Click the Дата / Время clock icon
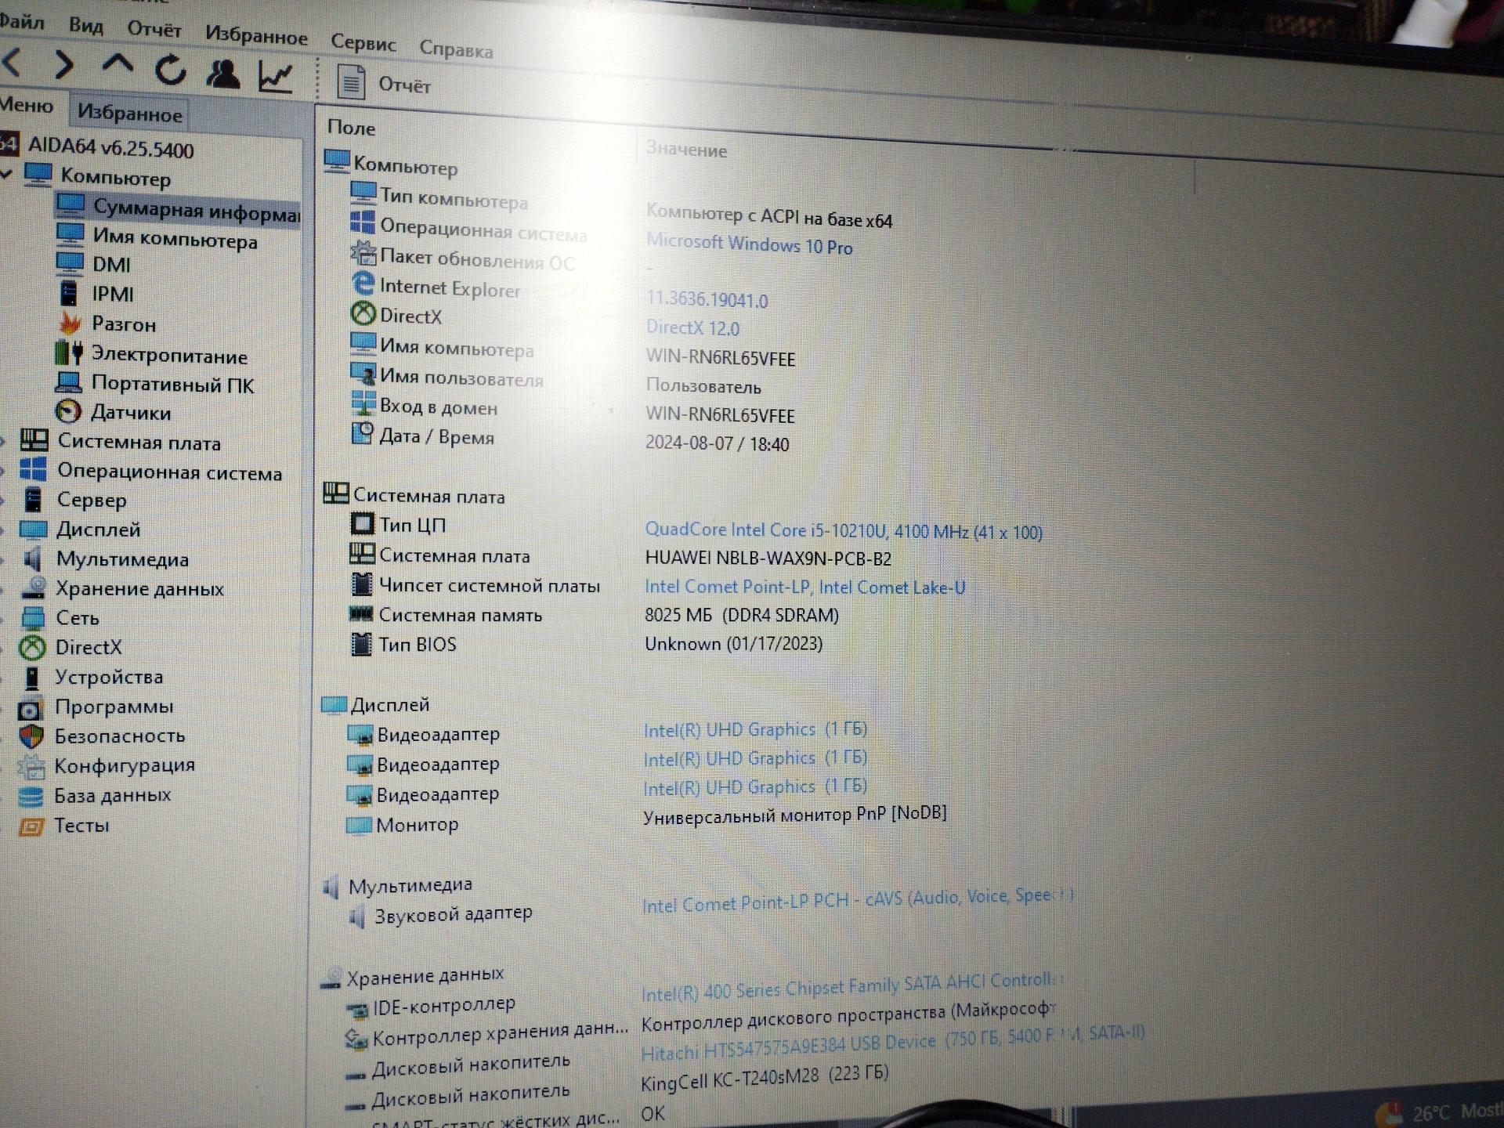Screen dimensions: 1504x1128 click(363, 433)
